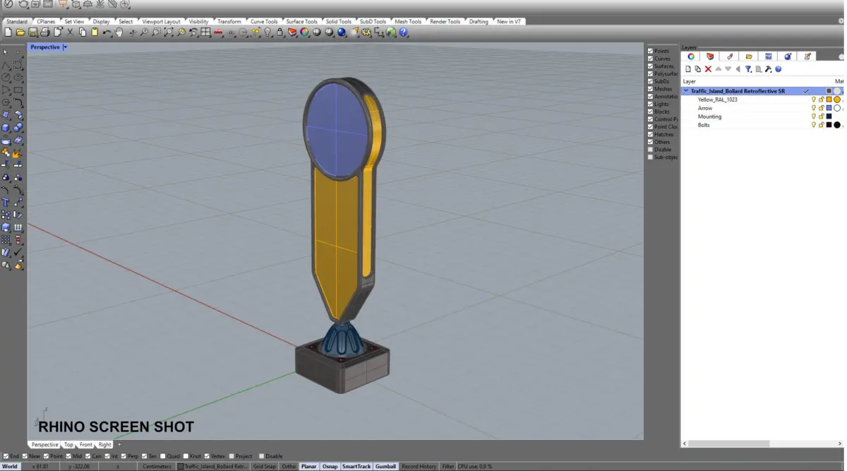This screenshot has height=471, width=847.
Task: Toggle visibility bulb of Yellow_RAL_1023 layer
Action: 814,100
